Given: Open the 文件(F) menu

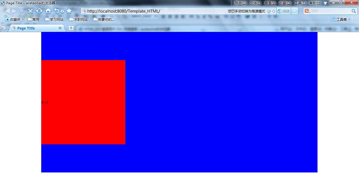Looking at the screenshot, I should (x=255, y=3).
